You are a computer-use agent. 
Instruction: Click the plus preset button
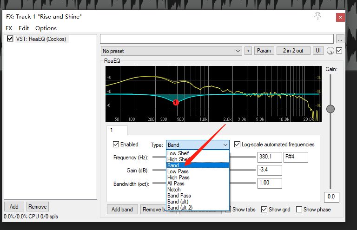point(248,51)
